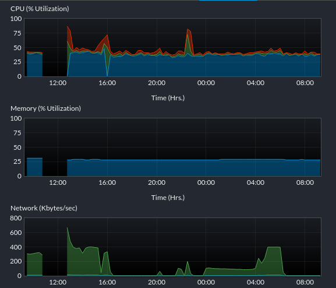Select the highest Network peak after 12:00
The width and height of the screenshot is (336, 288).
pos(68,228)
